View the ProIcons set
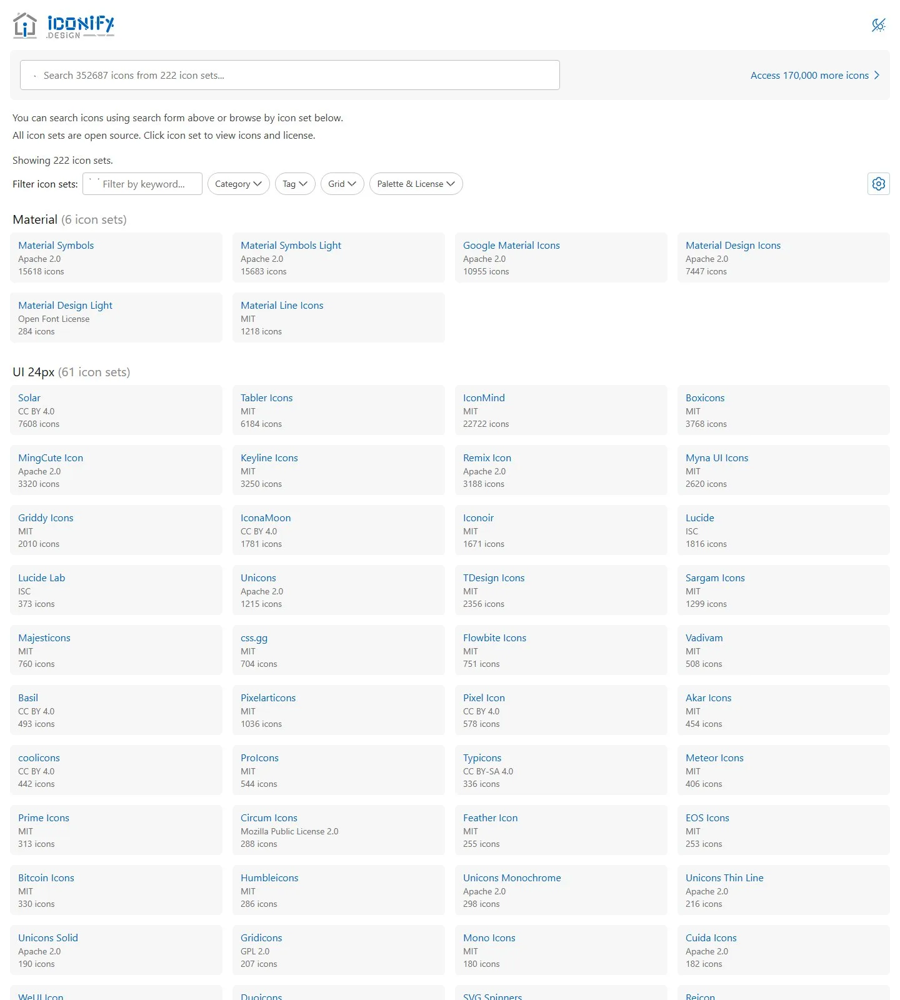This screenshot has height=1000, width=900. coord(339,770)
